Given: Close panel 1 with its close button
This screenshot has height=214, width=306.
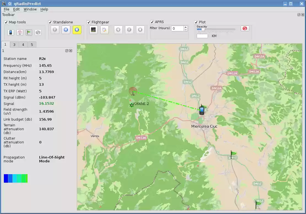Looking at the screenshot, I should 71,51.
